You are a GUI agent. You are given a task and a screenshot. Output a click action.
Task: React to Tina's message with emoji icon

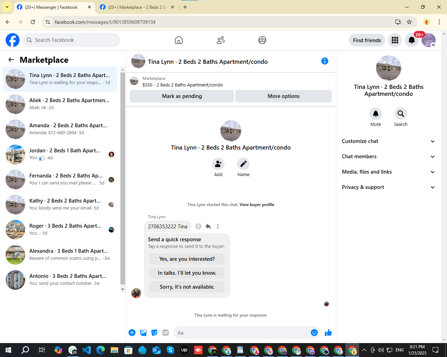pyautogui.click(x=198, y=226)
